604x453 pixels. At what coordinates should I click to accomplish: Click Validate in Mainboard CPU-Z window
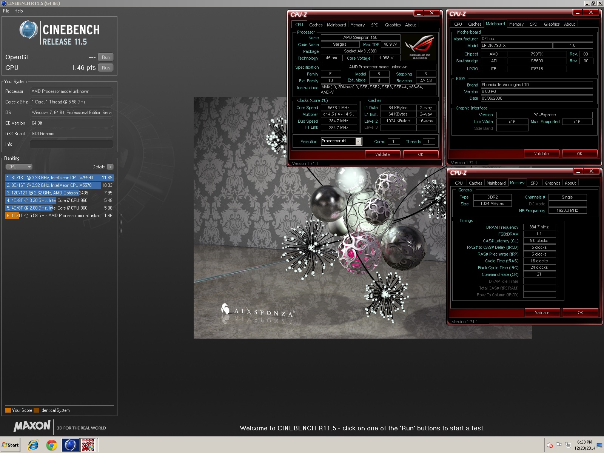541,154
